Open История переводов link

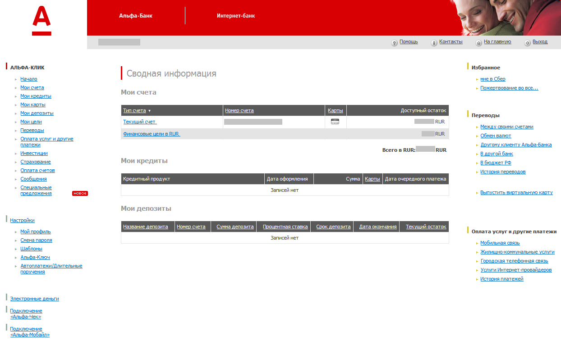click(x=503, y=172)
